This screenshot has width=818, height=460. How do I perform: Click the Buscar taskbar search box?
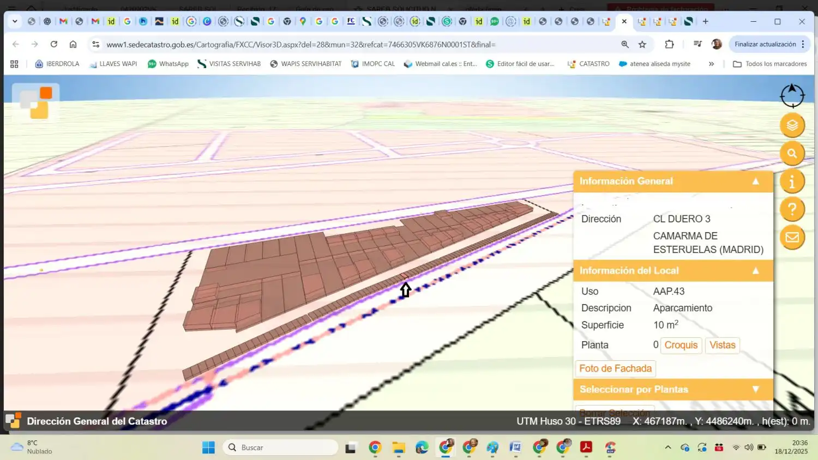[x=280, y=447]
